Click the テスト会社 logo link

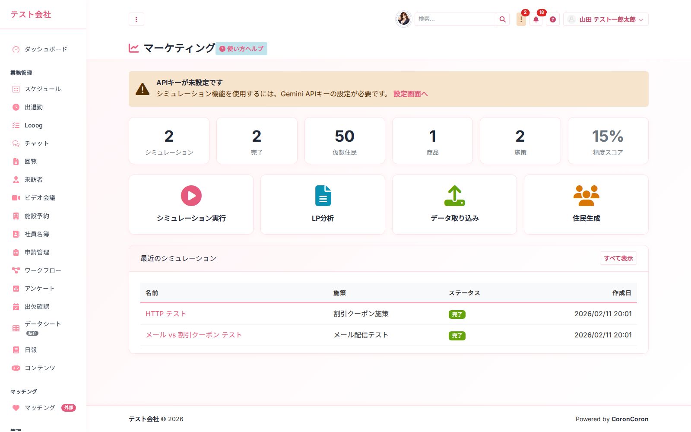[x=31, y=14]
